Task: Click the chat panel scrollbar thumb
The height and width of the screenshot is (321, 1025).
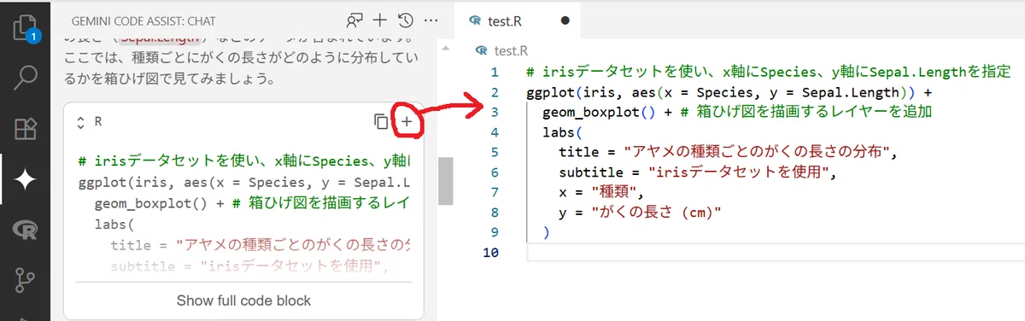Action: coord(445,180)
